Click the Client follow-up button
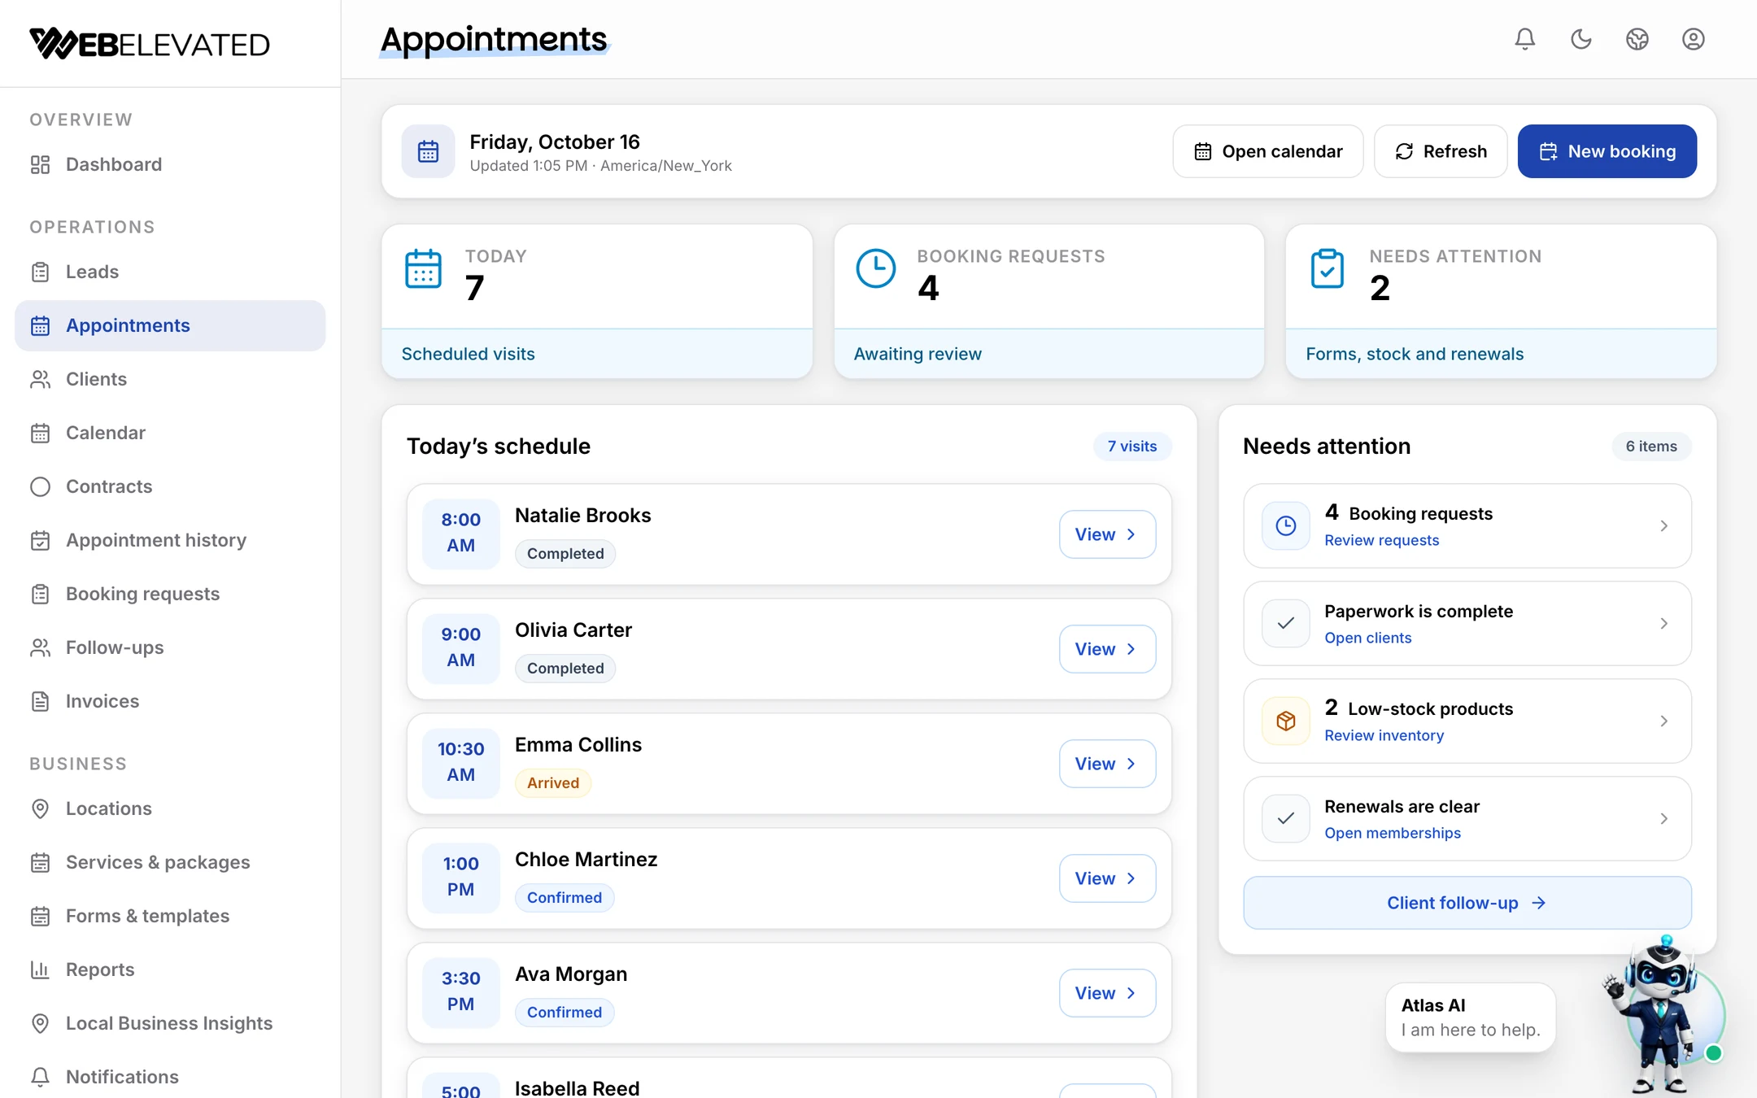 point(1467,903)
